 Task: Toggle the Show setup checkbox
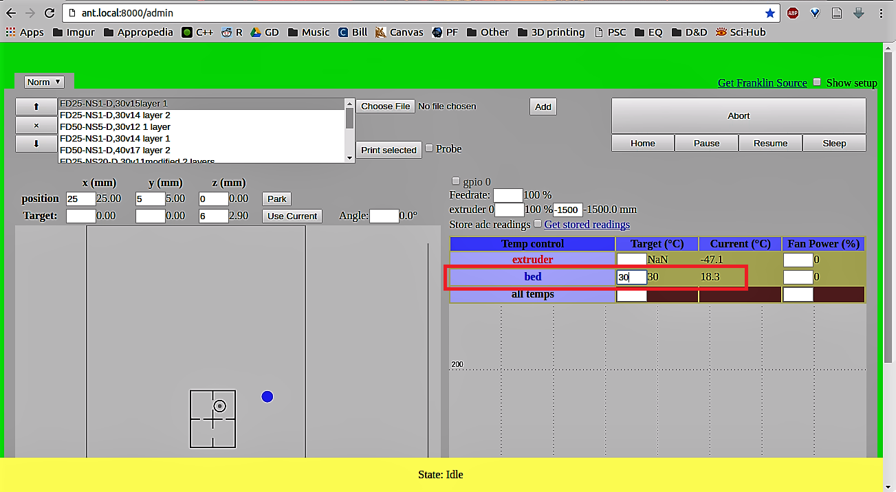(817, 82)
